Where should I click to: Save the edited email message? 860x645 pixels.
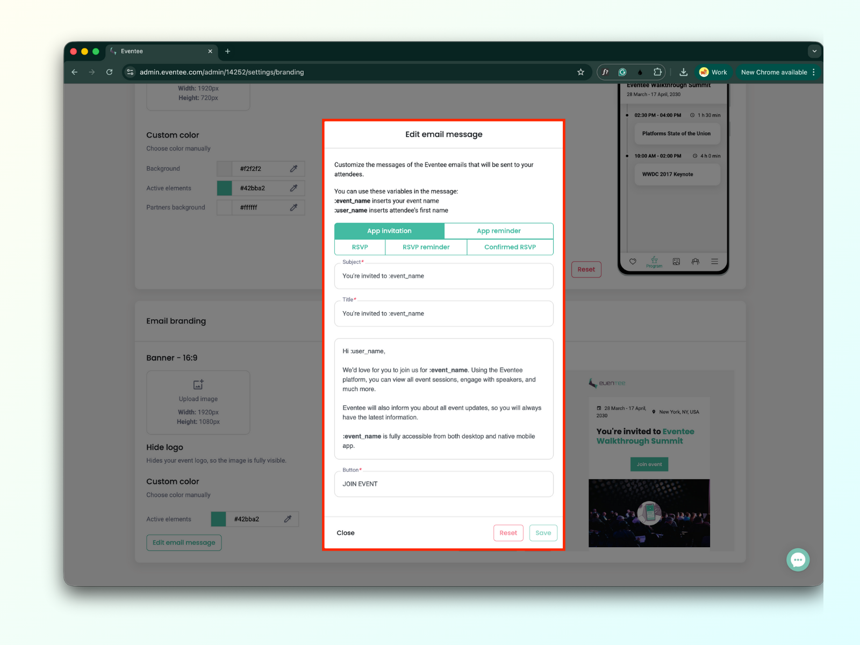[543, 533]
